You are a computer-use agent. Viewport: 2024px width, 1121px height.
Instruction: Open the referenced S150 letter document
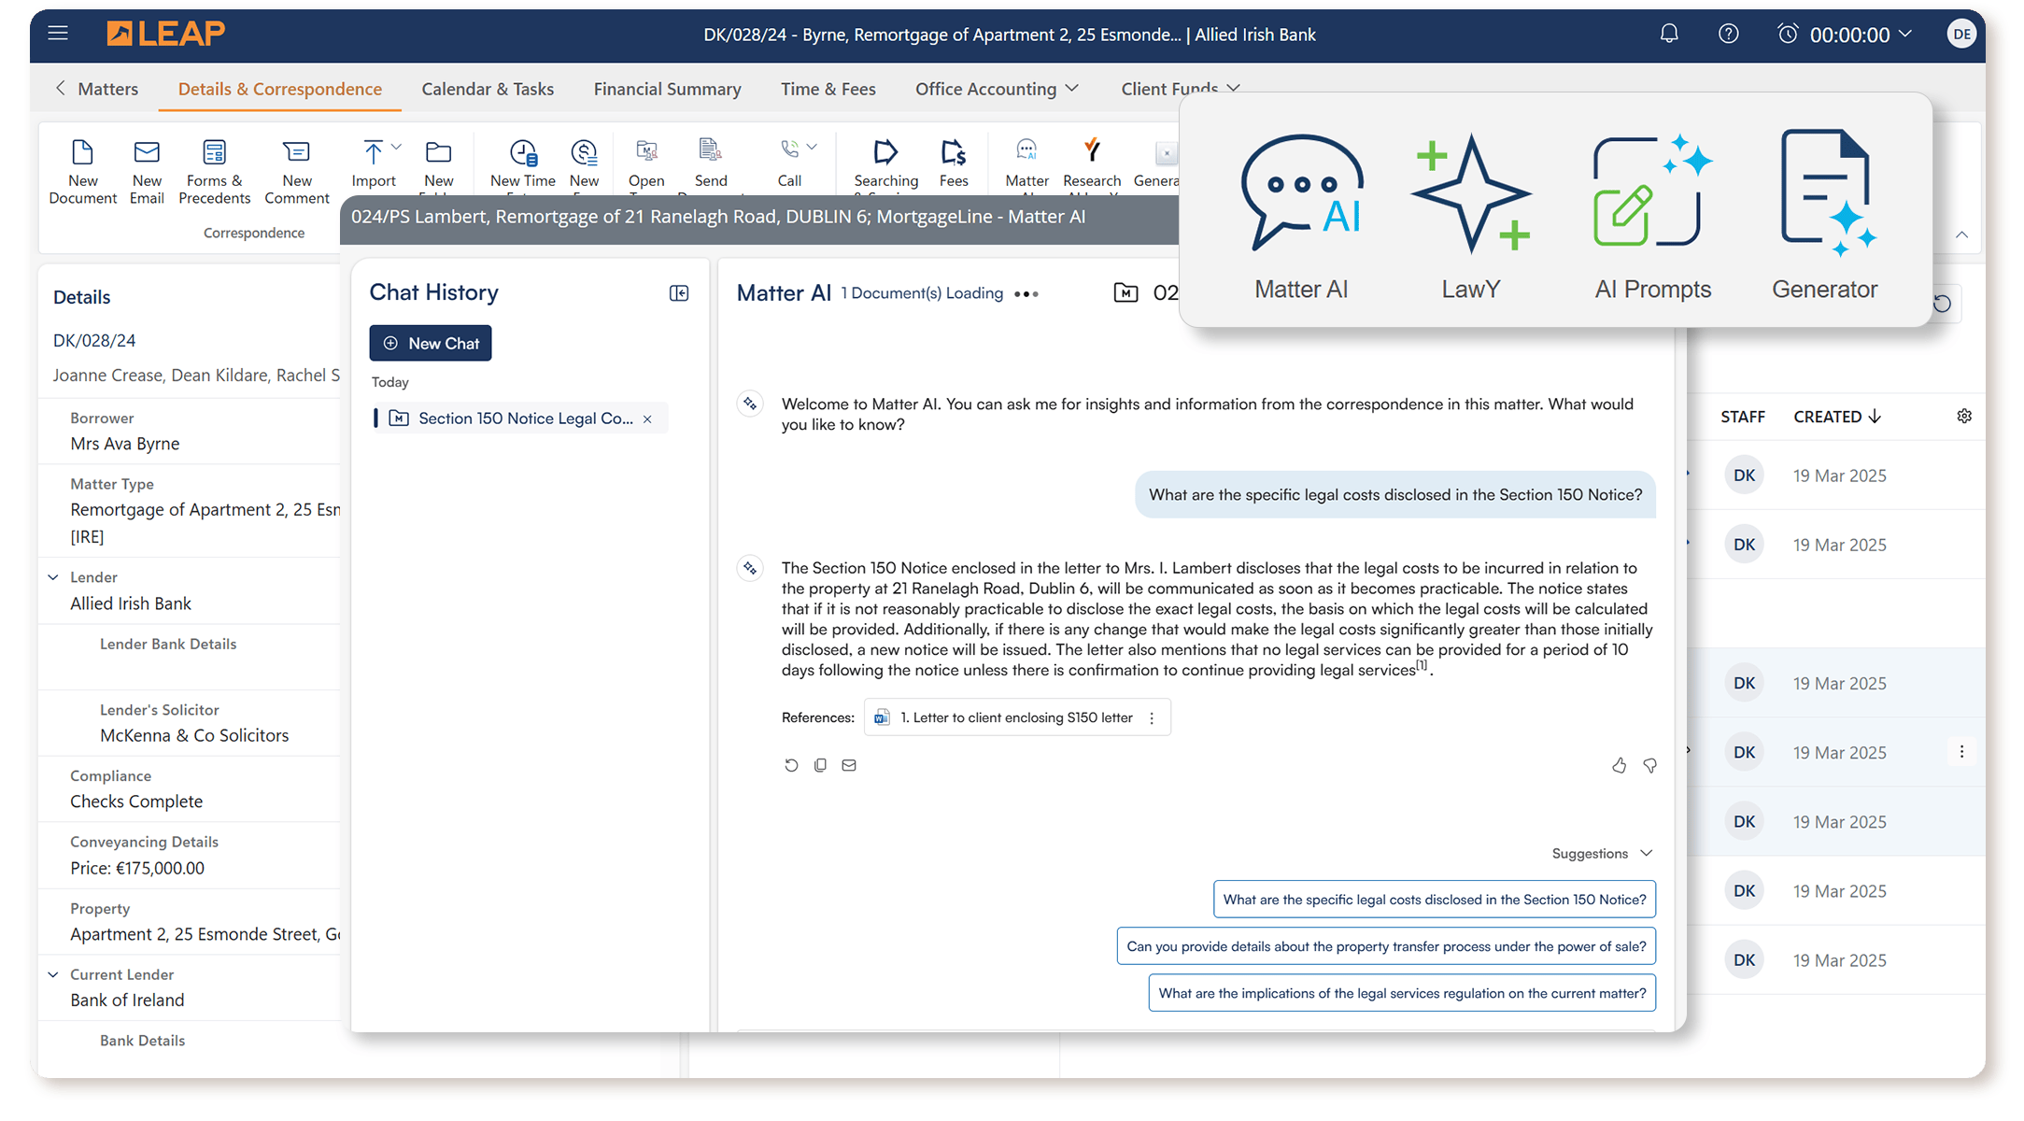point(1014,717)
